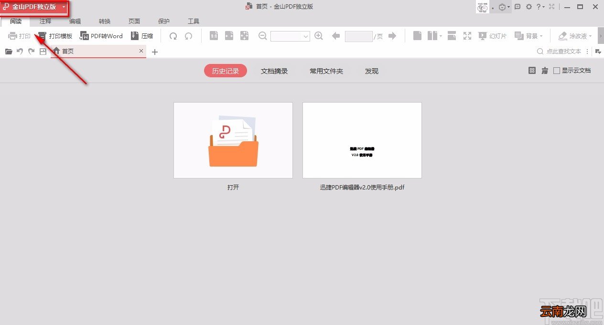This screenshot has width=604, height=325.
Task: Switch to the 编辑 ribbon tab
Action: click(75, 21)
